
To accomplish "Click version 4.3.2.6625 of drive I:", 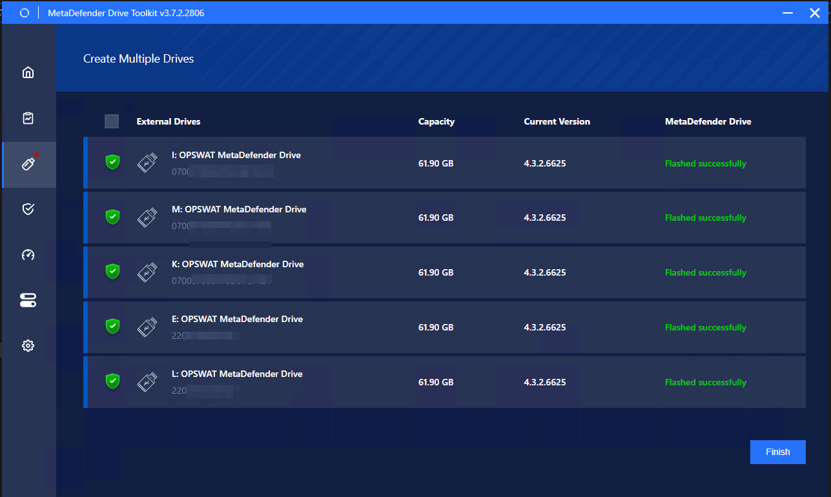I will coord(545,163).
